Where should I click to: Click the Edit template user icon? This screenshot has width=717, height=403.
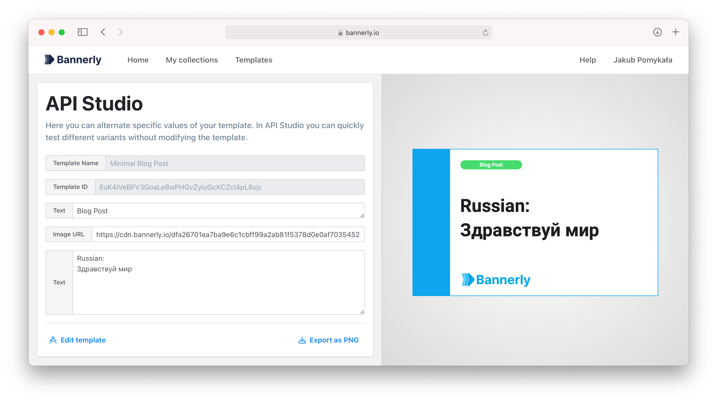tap(53, 340)
